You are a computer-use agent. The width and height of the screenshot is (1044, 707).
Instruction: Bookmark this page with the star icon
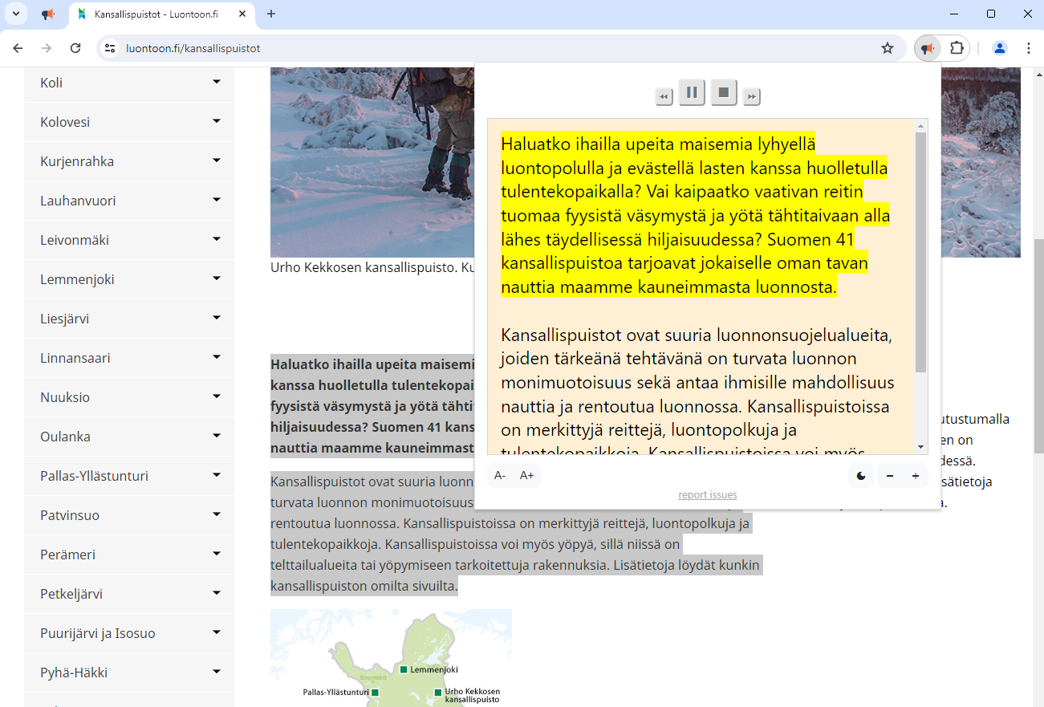pyautogui.click(x=887, y=48)
